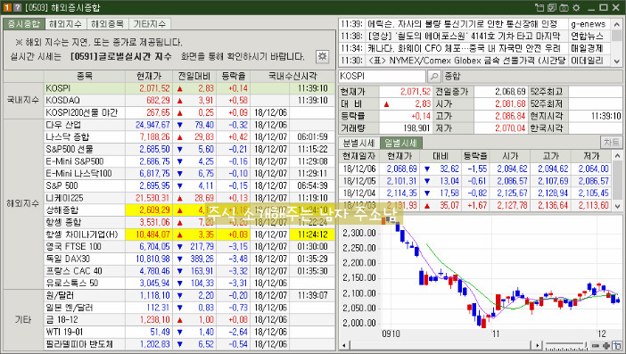
Task: Capture the screen with the camera icon
Action: pos(564,8)
